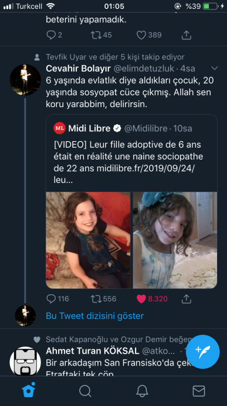Open "Bu Tweet dizisini göster" link

(94, 316)
